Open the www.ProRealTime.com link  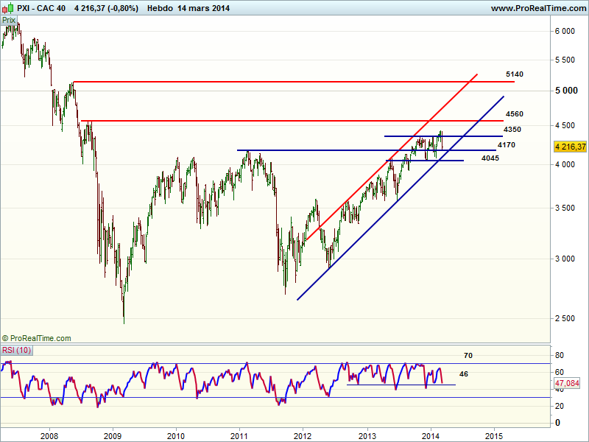tap(537, 8)
